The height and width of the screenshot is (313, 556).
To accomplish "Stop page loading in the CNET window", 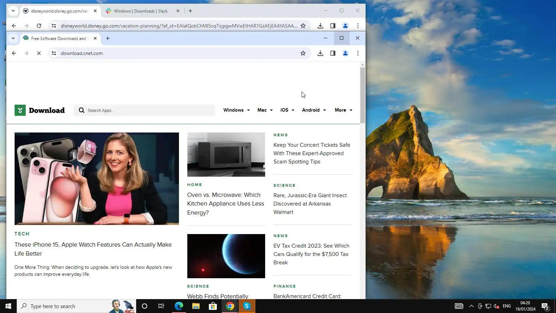I will point(39,53).
